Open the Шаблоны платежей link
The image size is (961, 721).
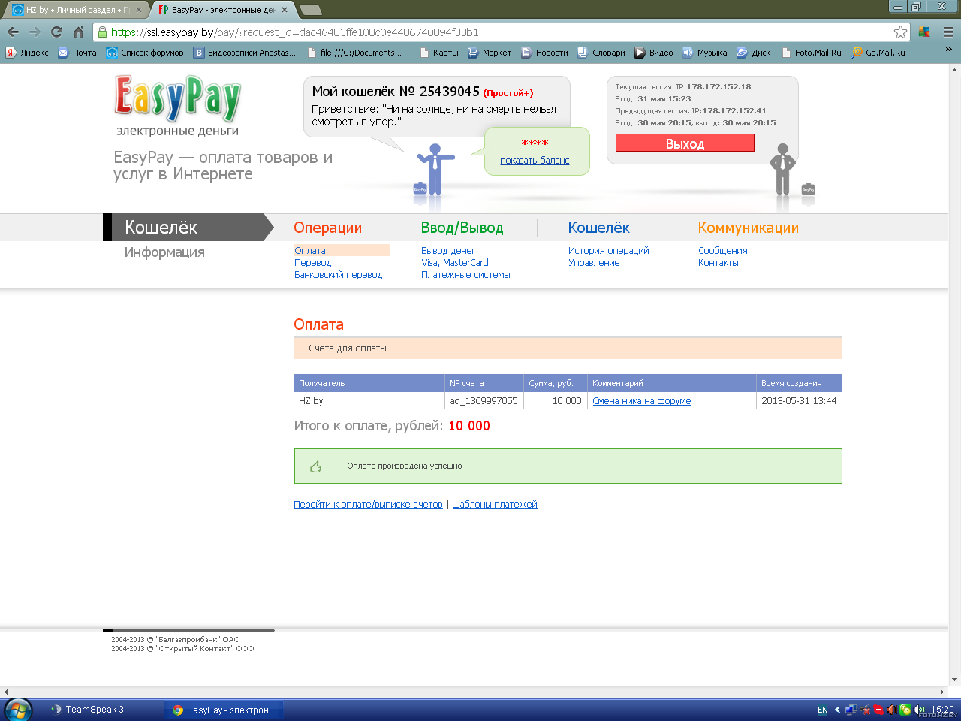coord(494,505)
